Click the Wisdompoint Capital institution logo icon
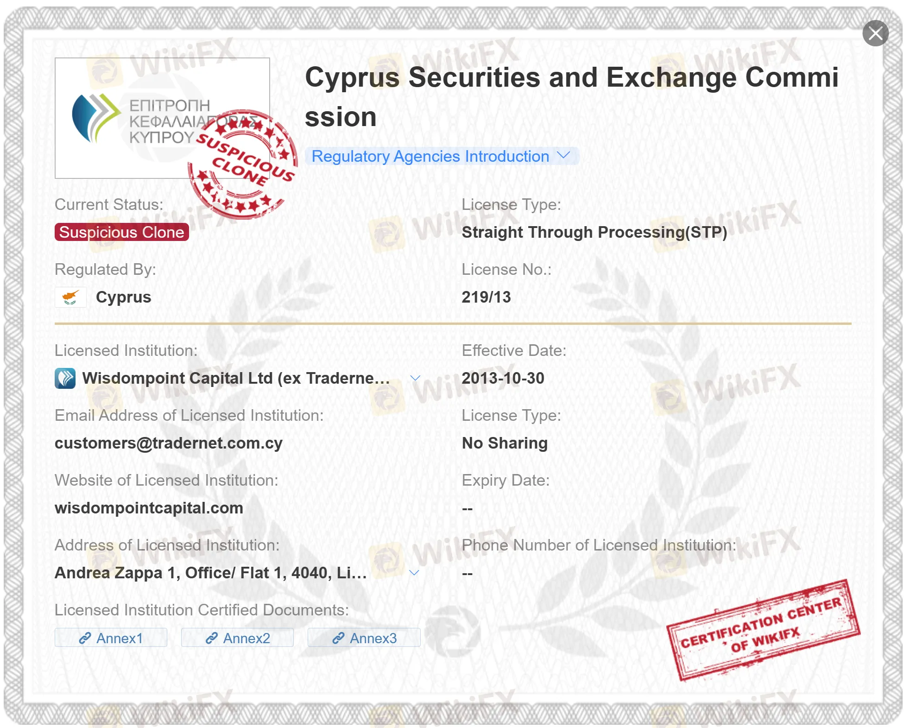904x728 pixels. [x=65, y=378]
